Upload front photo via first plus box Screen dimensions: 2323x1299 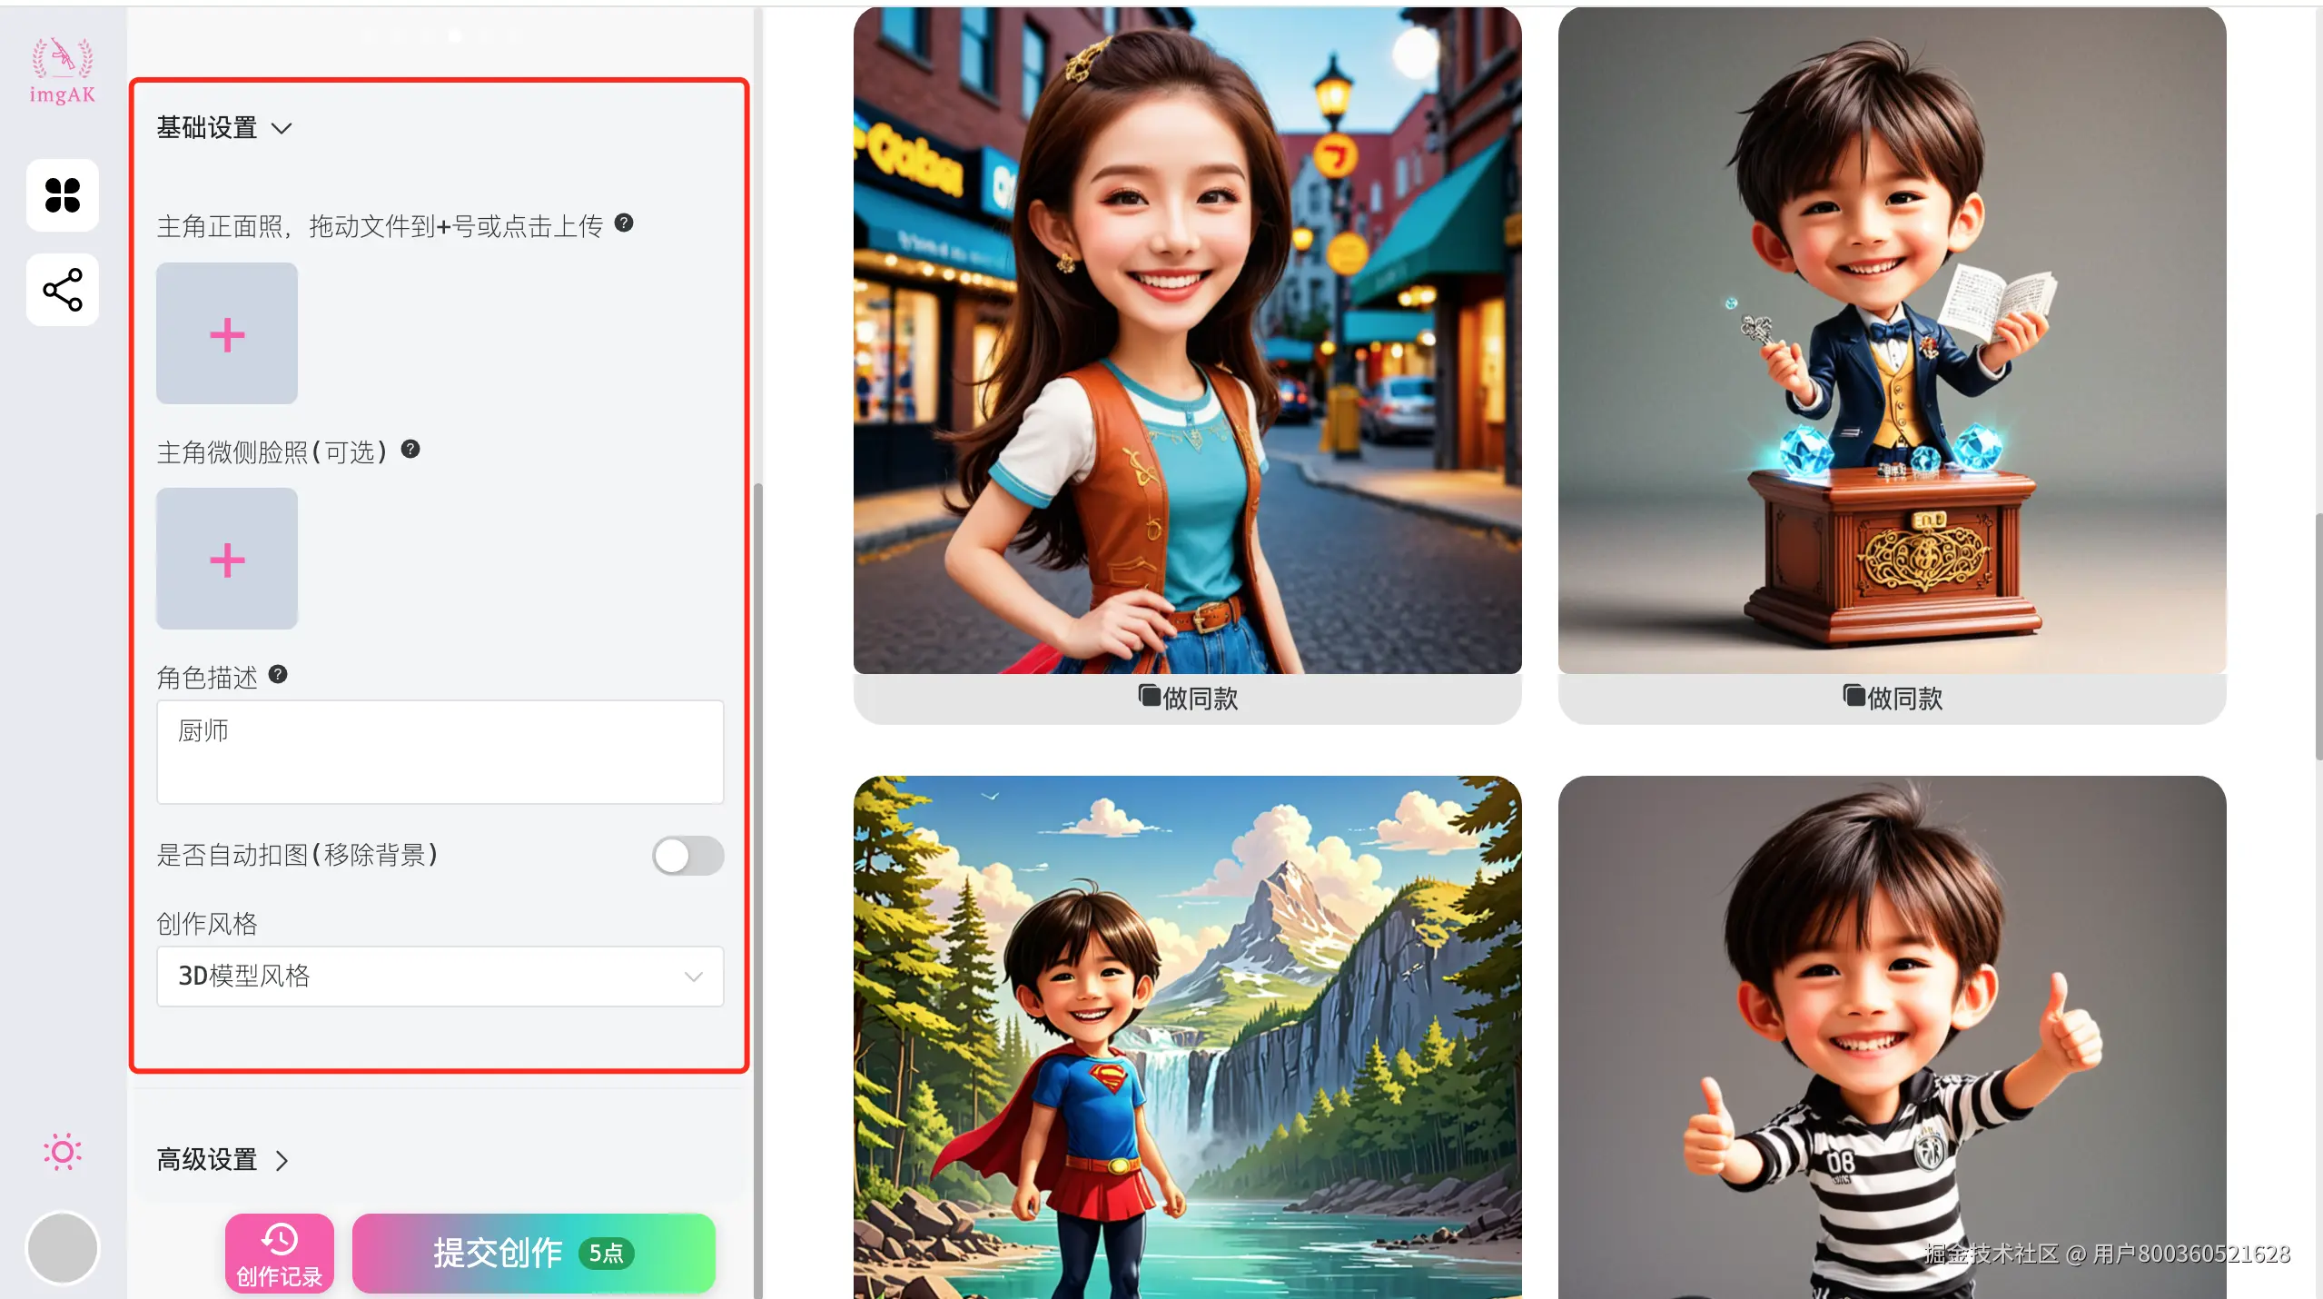pos(227,333)
